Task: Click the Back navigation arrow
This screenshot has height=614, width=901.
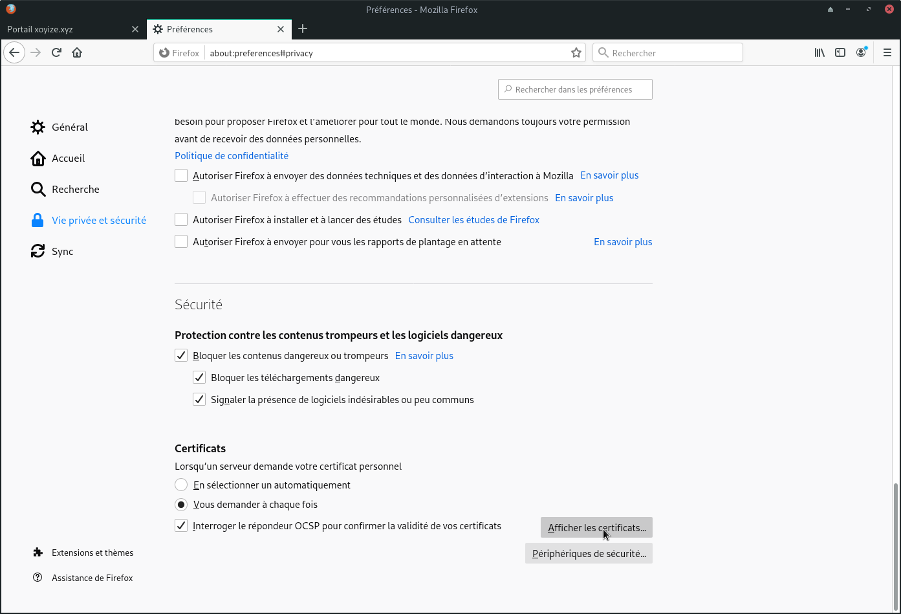Action: (x=14, y=52)
